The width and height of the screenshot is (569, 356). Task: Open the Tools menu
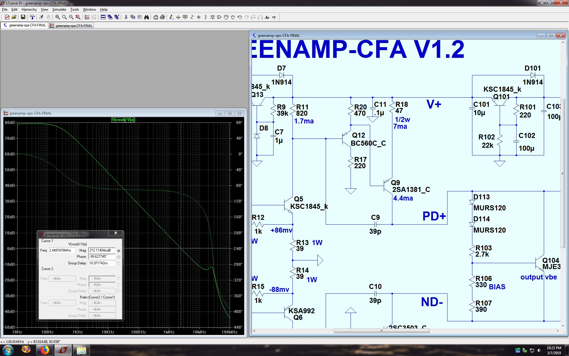coord(74,9)
